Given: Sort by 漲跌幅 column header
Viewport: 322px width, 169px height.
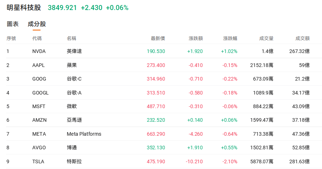Looking at the screenshot, I should (x=230, y=39).
